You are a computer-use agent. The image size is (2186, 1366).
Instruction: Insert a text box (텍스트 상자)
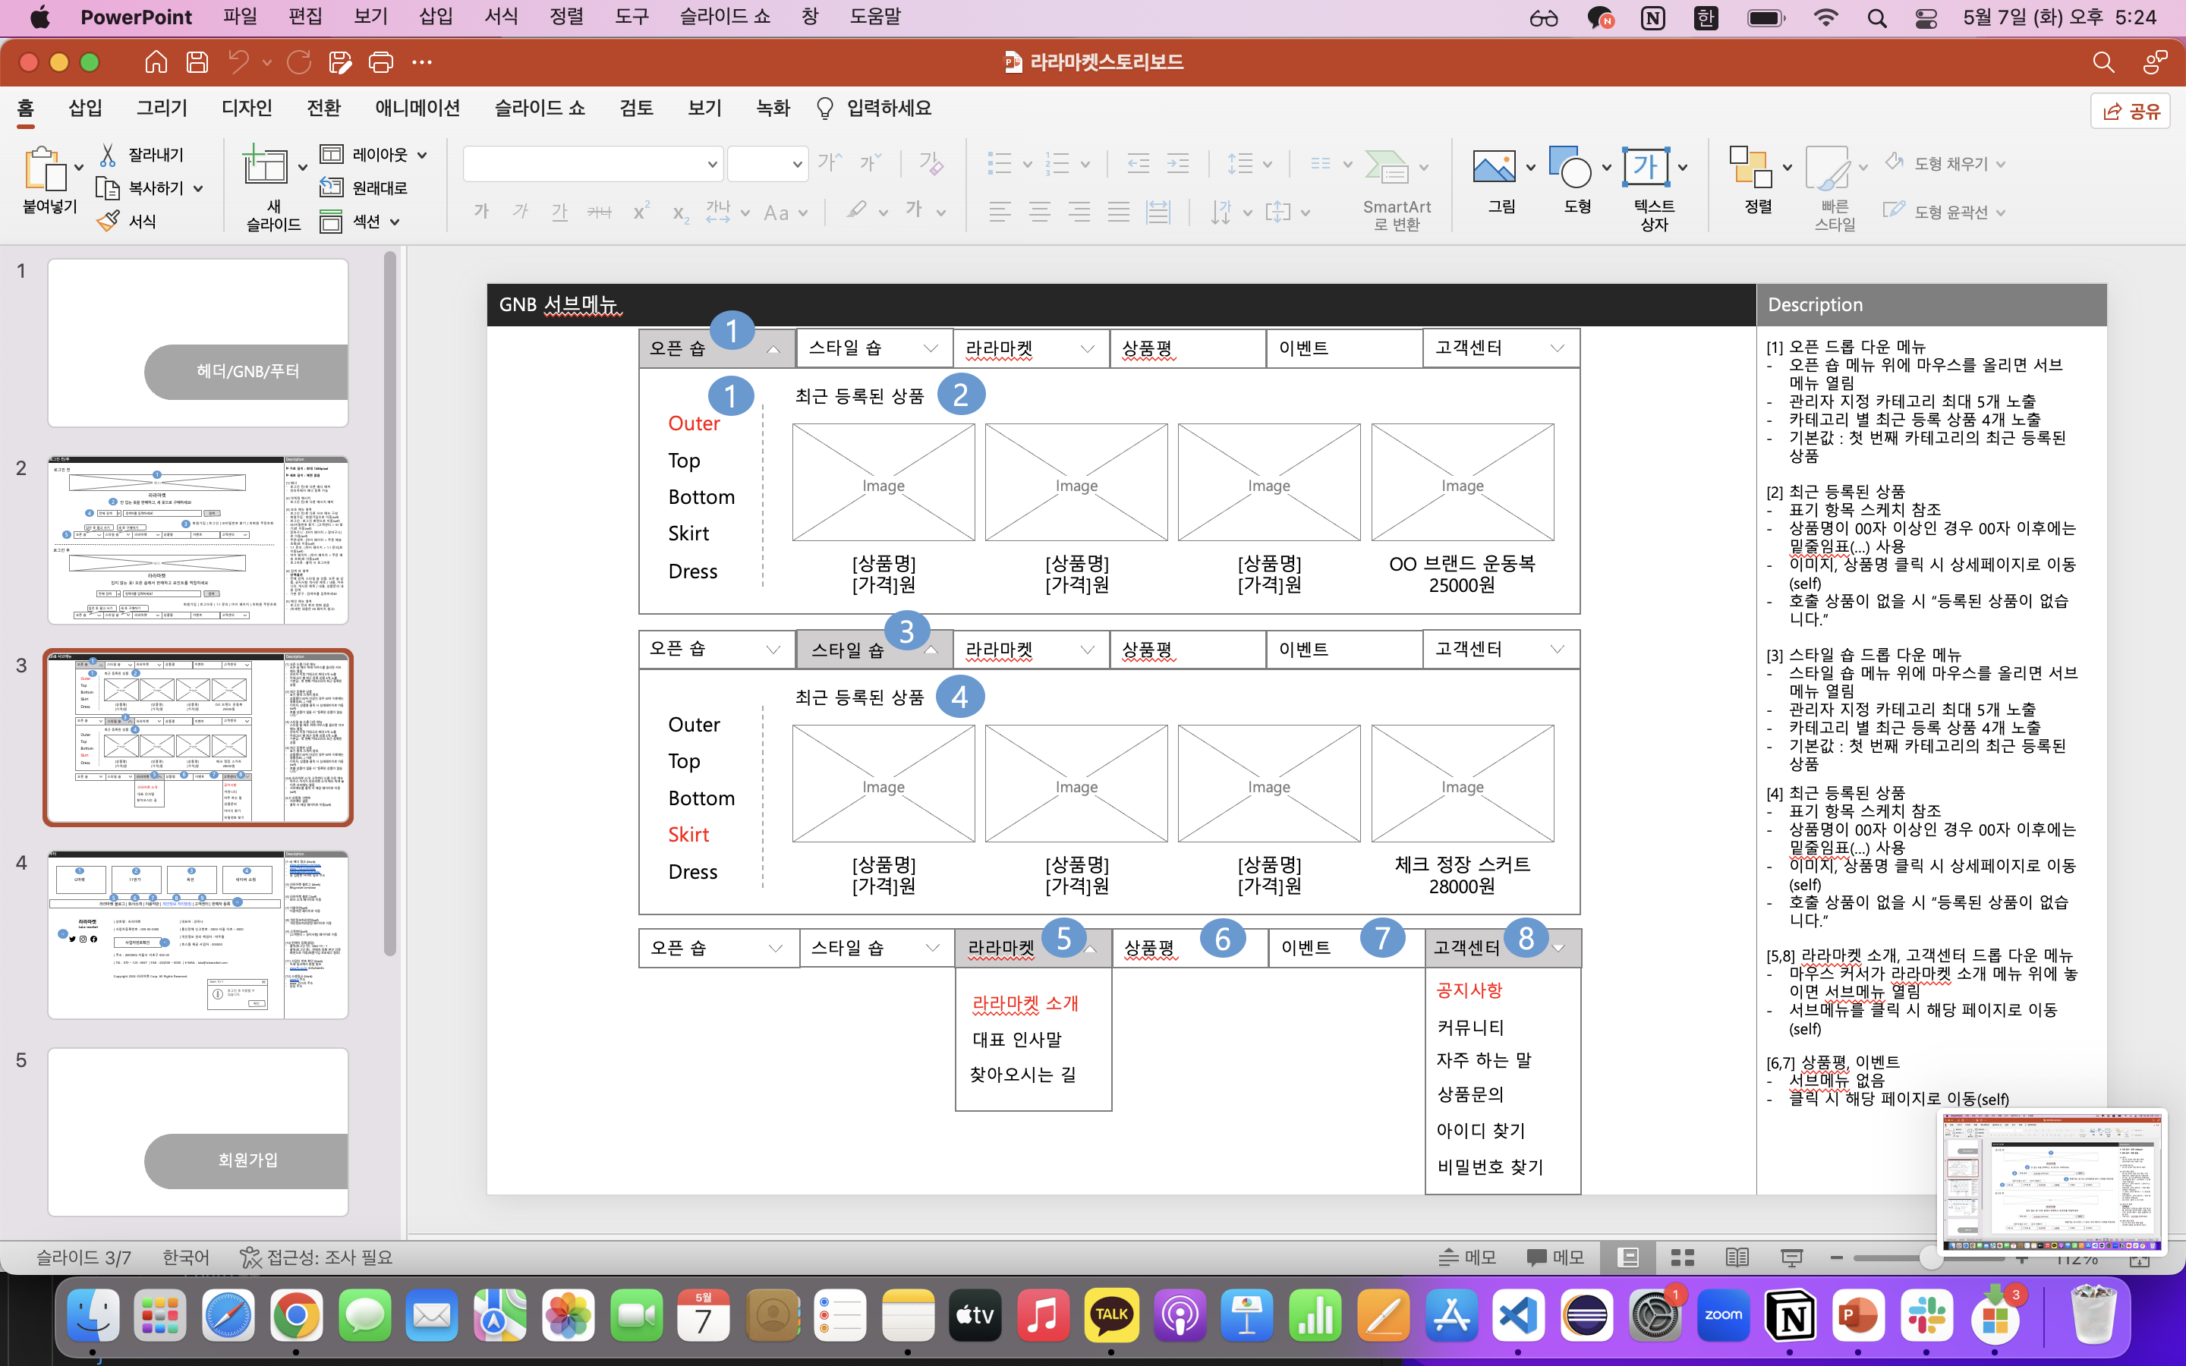click(1645, 167)
